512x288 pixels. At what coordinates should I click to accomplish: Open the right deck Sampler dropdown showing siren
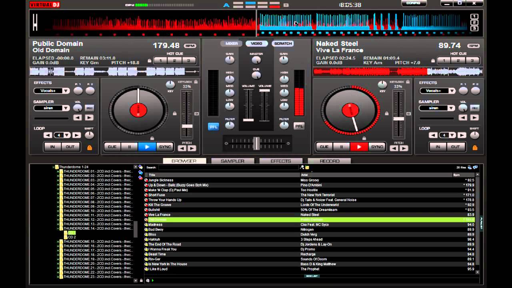click(437, 108)
